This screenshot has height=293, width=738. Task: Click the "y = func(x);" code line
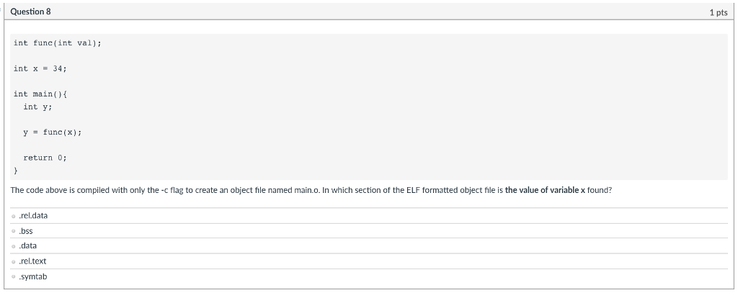click(52, 132)
